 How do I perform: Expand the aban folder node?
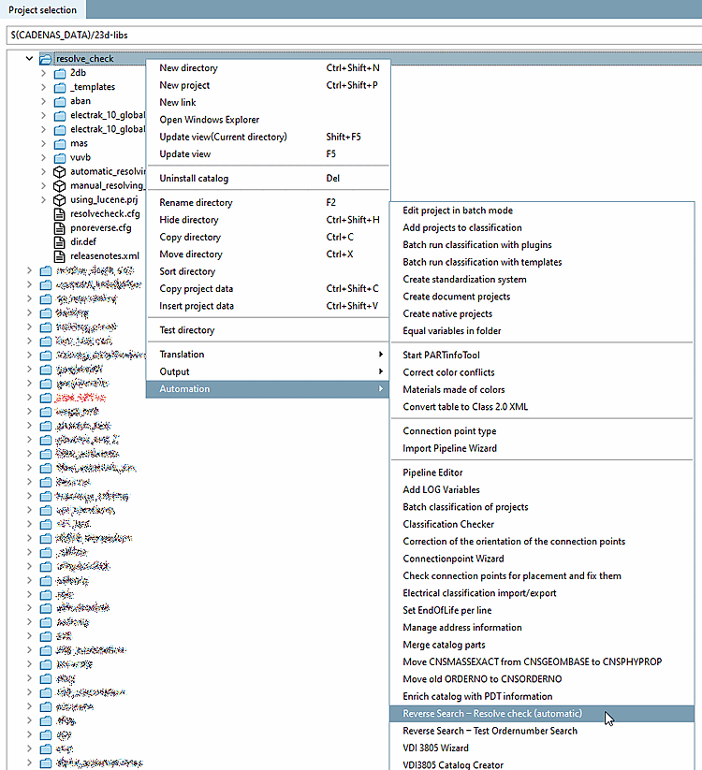click(x=43, y=102)
